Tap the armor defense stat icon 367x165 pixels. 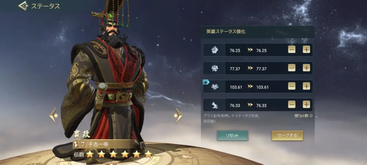215,68
